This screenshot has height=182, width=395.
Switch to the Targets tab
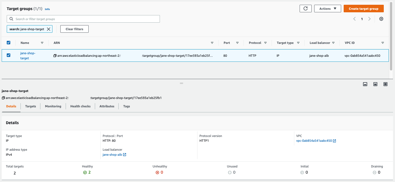(x=31, y=106)
